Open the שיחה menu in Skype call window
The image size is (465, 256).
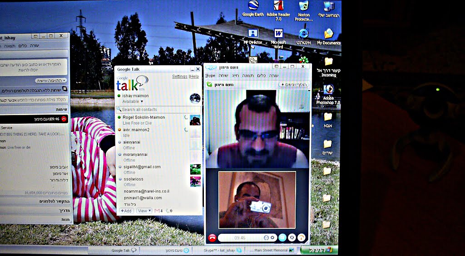tap(223, 76)
